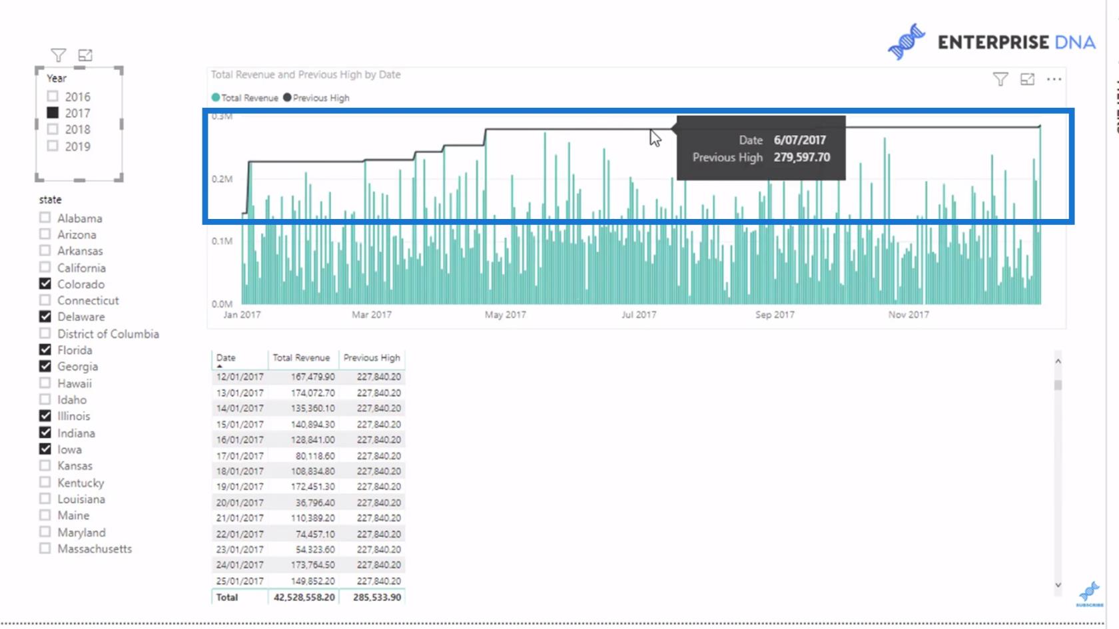Image resolution: width=1119 pixels, height=629 pixels.
Task: Sort table by Total Revenue header
Action: point(301,357)
